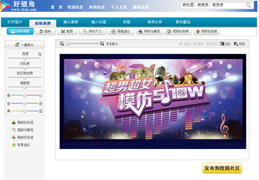
Task: Click the 校园社区 navigation link
Action: tap(76, 7)
